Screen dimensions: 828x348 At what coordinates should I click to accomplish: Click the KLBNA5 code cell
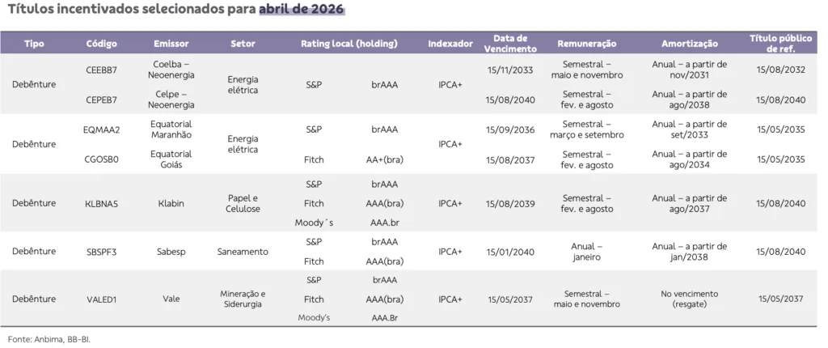101,204
